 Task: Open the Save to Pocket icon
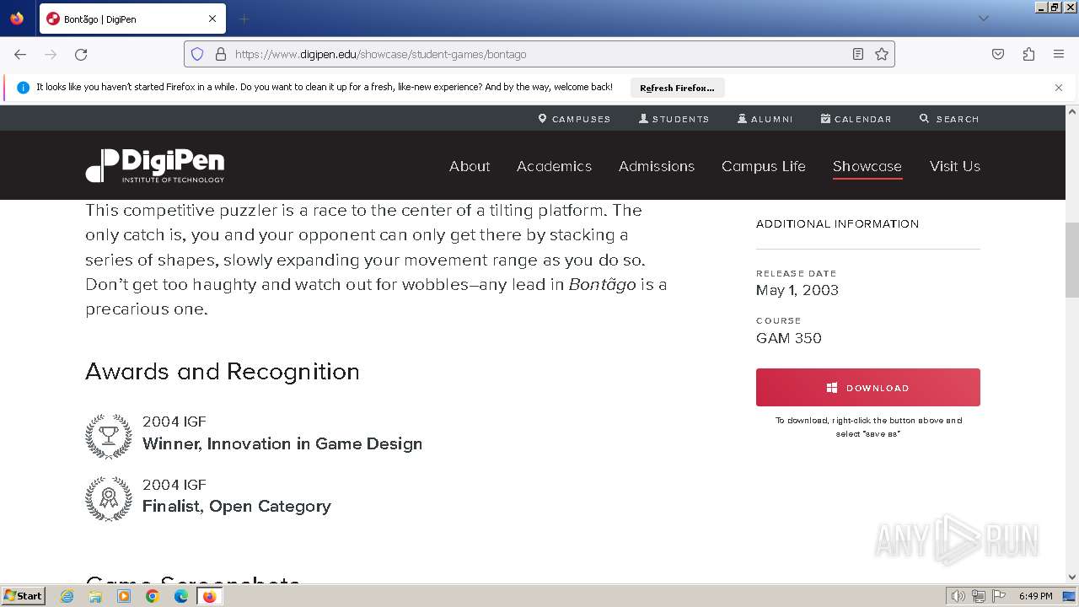pyautogui.click(x=998, y=54)
